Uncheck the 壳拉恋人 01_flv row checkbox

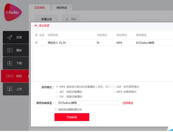(x=36, y=42)
